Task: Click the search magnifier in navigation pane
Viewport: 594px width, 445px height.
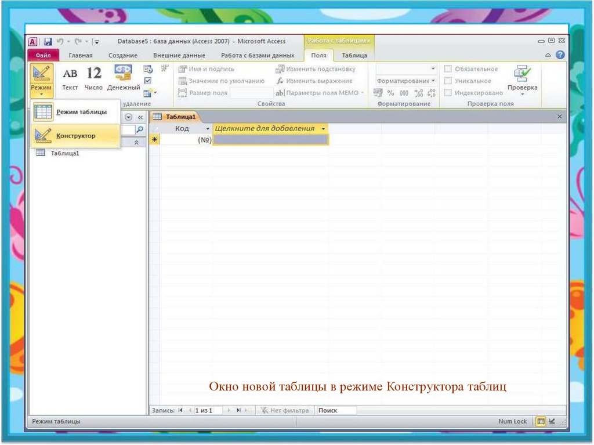Action: 139,130
